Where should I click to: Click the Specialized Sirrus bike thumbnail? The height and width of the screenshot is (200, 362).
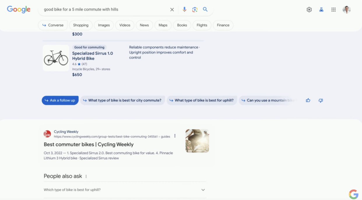click(x=56, y=58)
